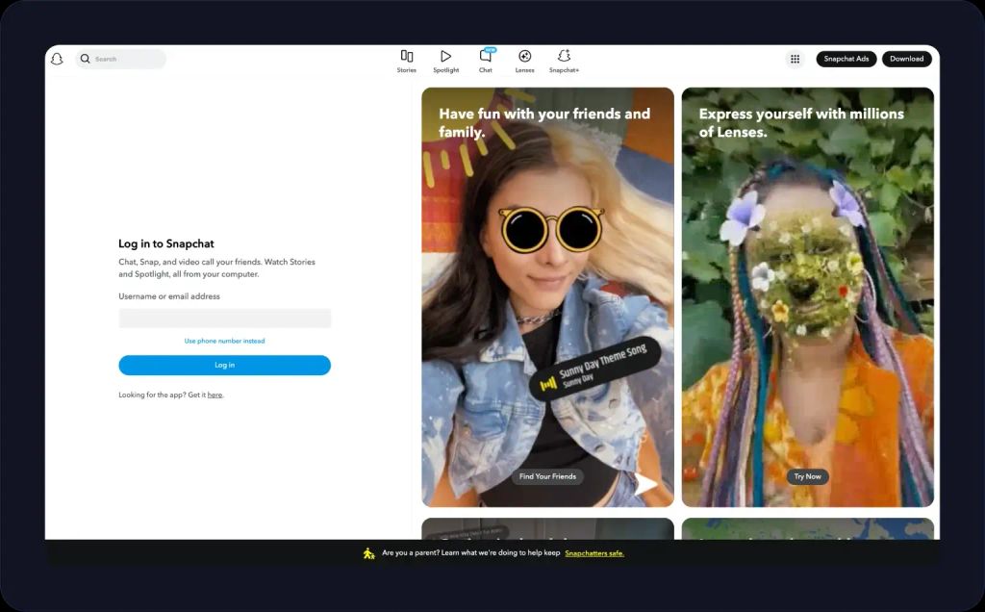Image resolution: width=985 pixels, height=612 pixels.
Task: Open the Spotlight play icon
Action: pos(445,57)
